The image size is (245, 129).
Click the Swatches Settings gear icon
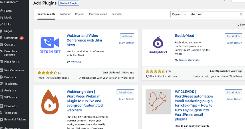1,51
